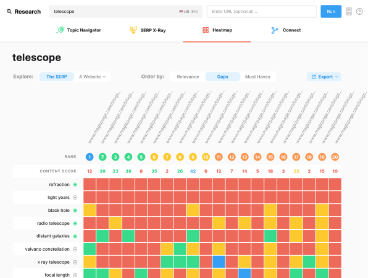Select The SERP explore option
The width and height of the screenshot is (368, 278).
point(57,77)
